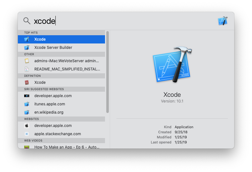Select the Xcode definition result
The height and width of the screenshot is (172, 252).
pyautogui.click(x=61, y=83)
